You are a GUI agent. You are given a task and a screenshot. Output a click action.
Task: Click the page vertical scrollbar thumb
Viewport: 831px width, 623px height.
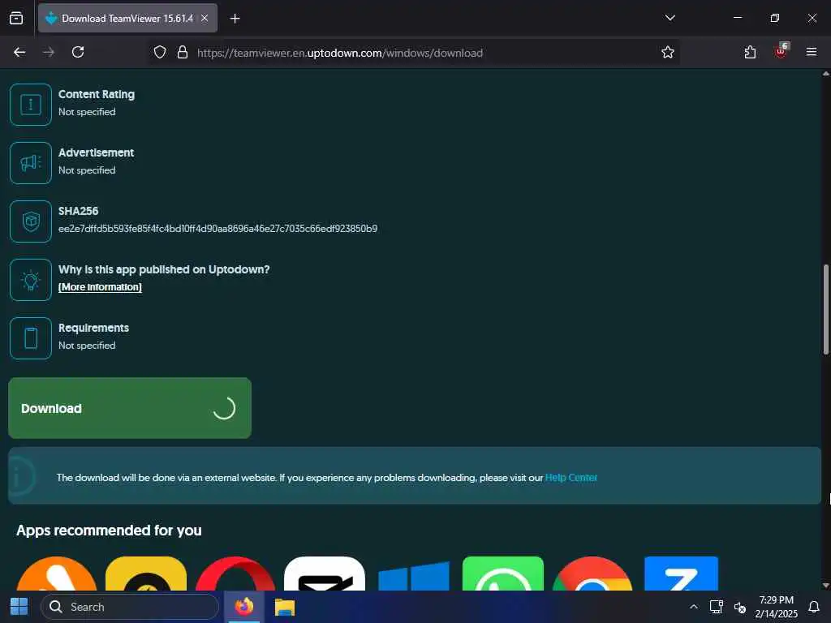click(825, 309)
